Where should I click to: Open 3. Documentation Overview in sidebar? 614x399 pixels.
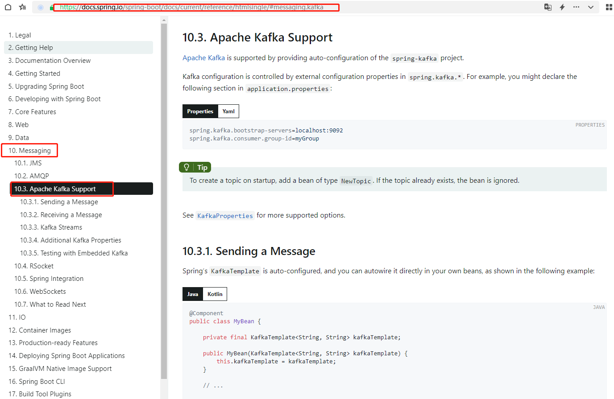[x=50, y=61]
